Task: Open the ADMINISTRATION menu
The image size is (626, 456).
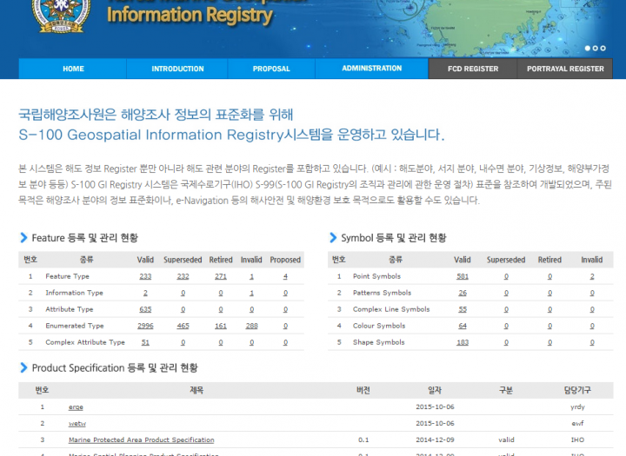Action: click(x=371, y=69)
